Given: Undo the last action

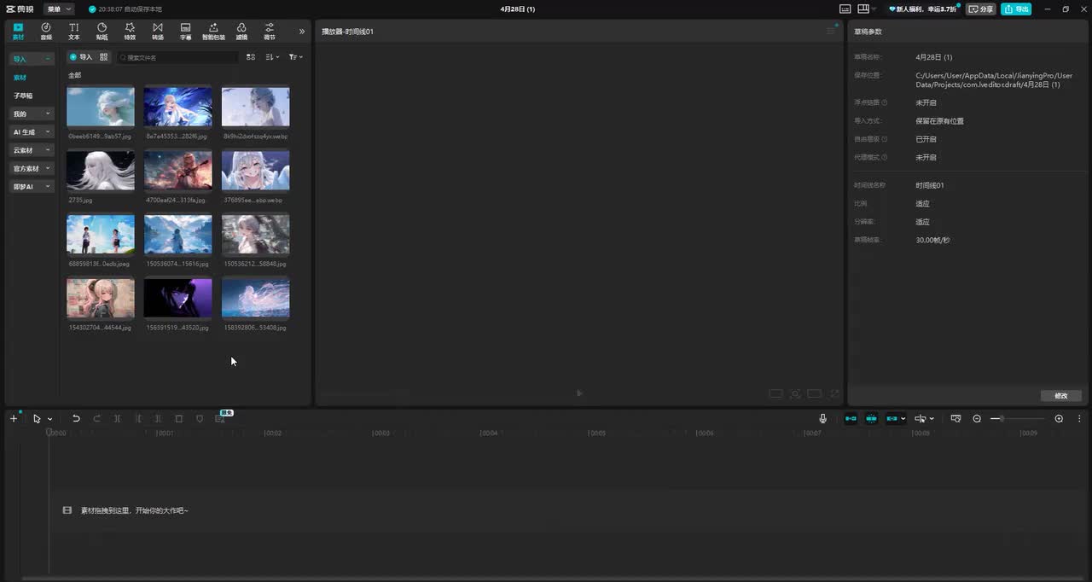Looking at the screenshot, I should click(x=76, y=418).
